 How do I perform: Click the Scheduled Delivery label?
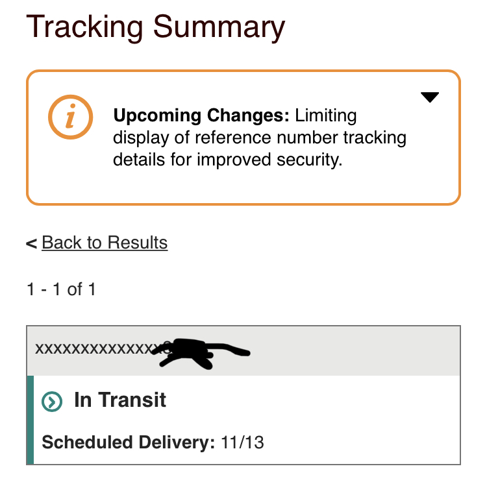coord(128,443)
